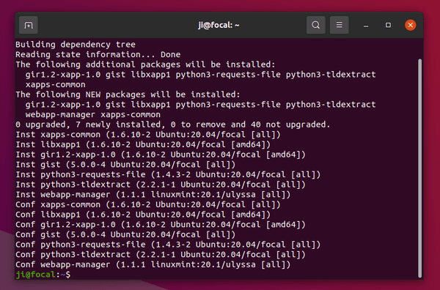Open the hamburger menu
Screen dimensions: 440x290
pyautogui.click(x=340, y=25)
